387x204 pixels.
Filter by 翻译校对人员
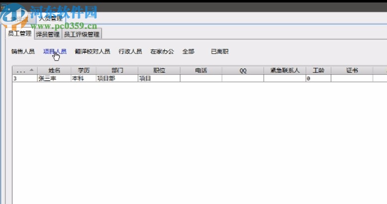[x=92, y=51]
